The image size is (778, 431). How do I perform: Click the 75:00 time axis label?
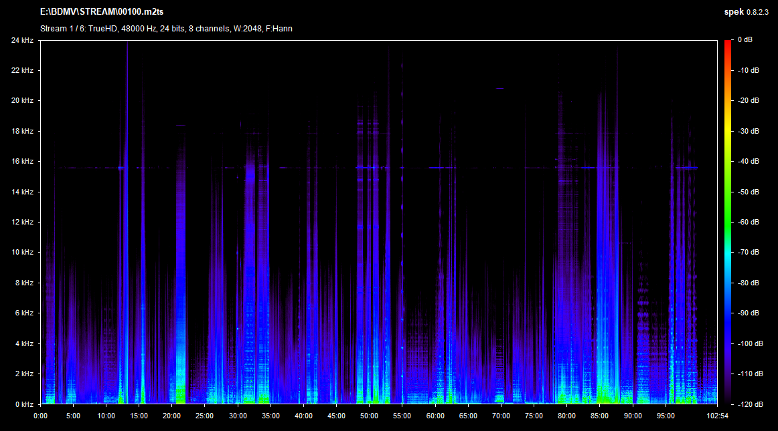click(x=534, y=415)
